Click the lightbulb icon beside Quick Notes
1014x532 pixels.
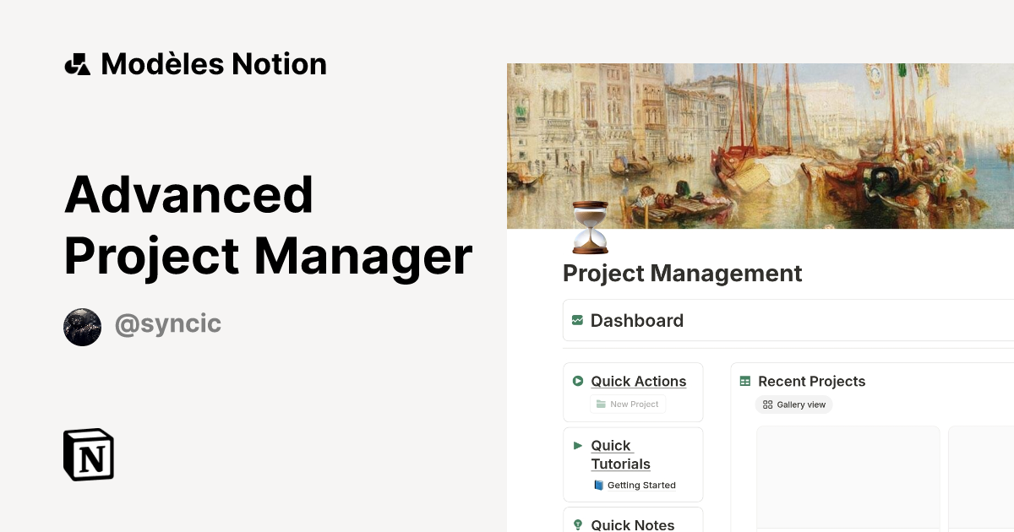point(578,524)
